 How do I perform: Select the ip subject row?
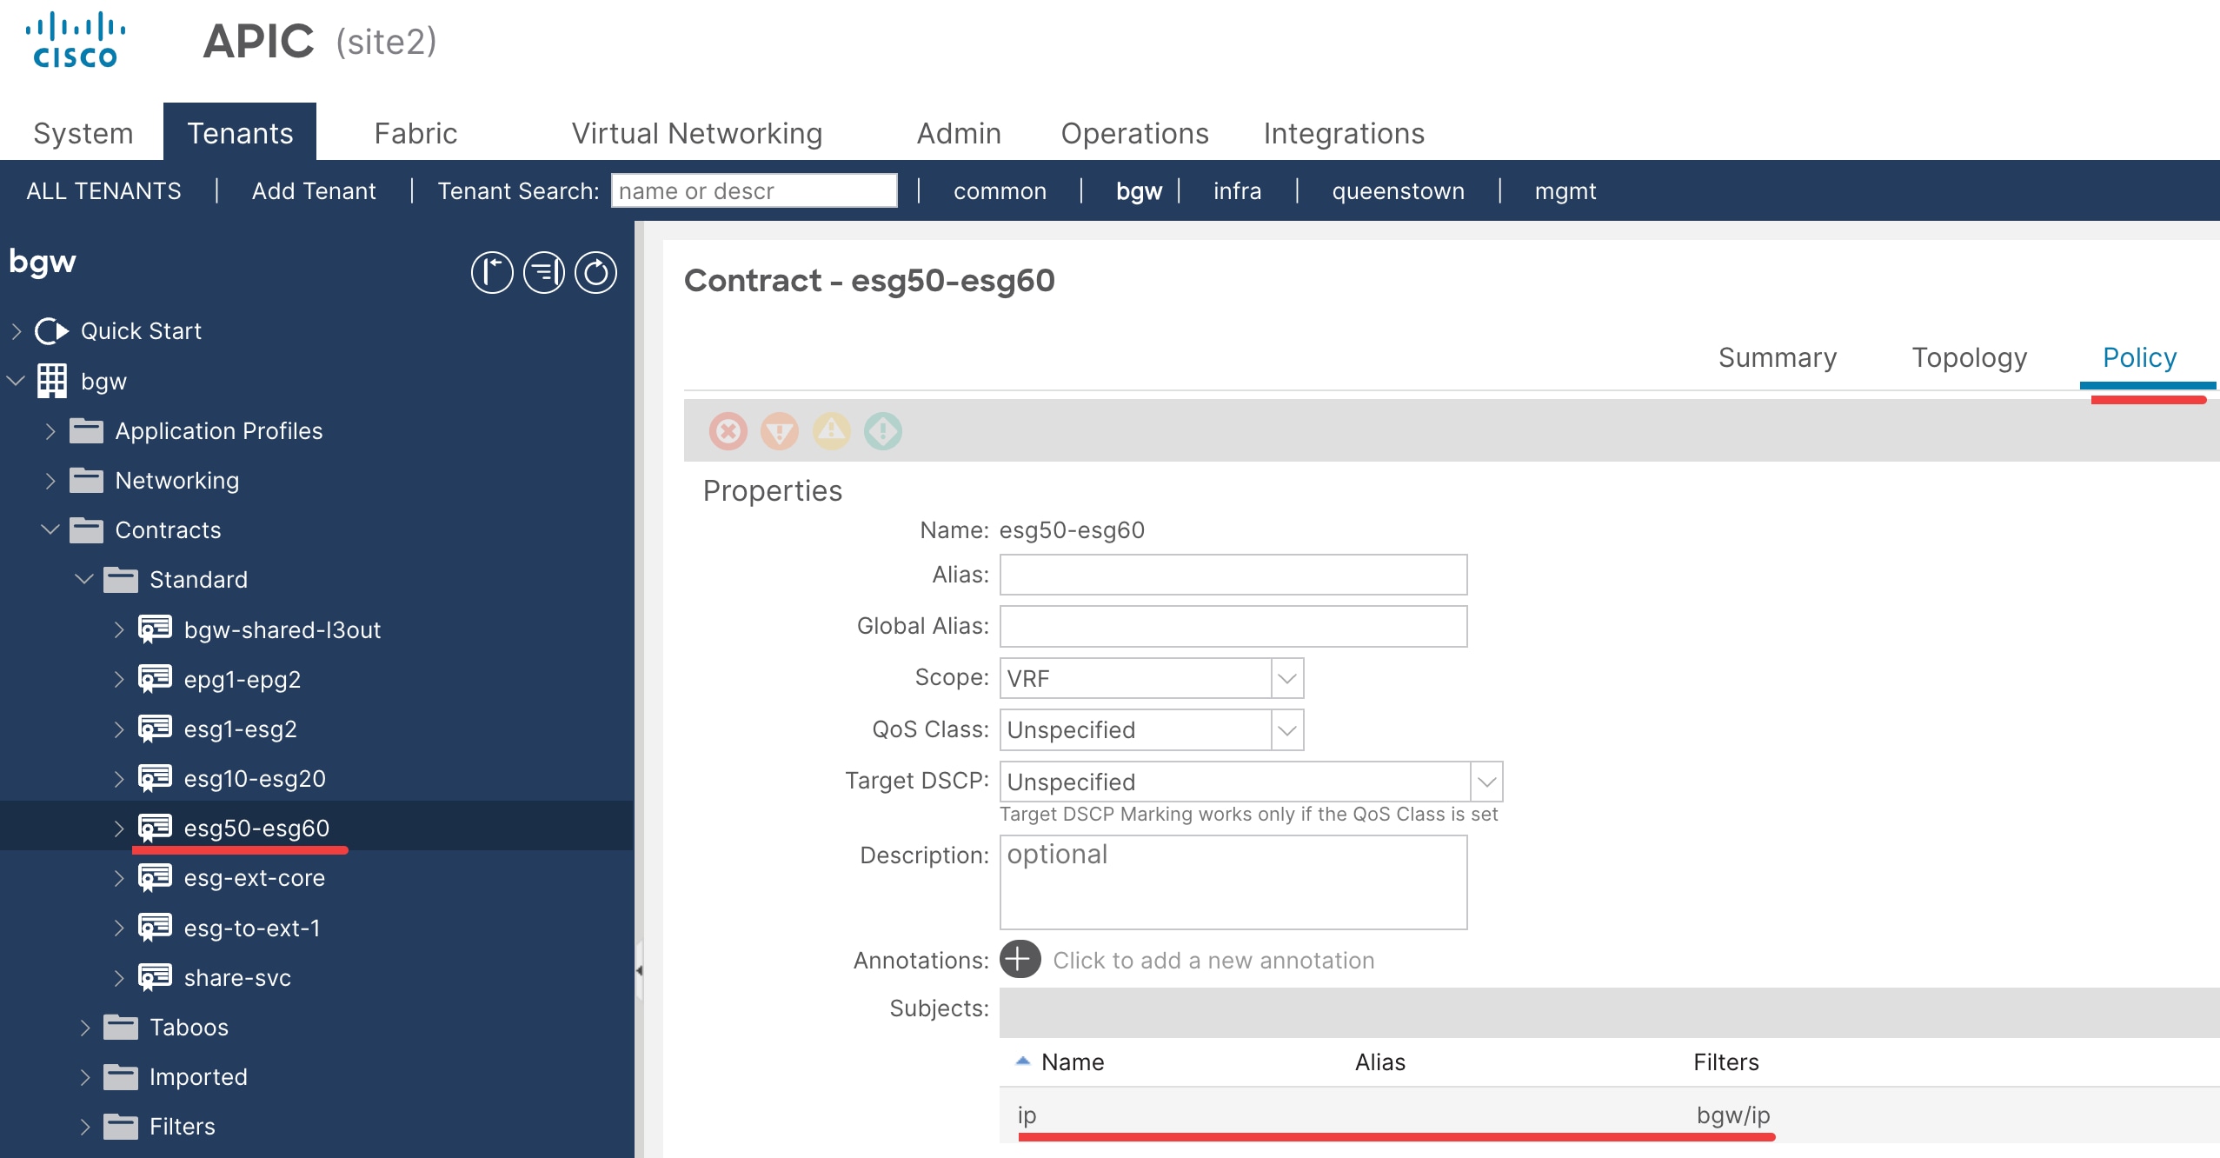pyautogui.click(x=1610, y=1115)
